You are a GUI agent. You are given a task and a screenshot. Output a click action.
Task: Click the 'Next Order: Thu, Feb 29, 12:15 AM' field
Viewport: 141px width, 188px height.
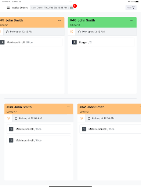[x=52, y=8]
